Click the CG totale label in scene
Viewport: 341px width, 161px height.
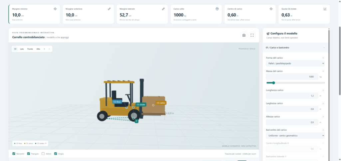pyautogui.click(x=141, y=104)
